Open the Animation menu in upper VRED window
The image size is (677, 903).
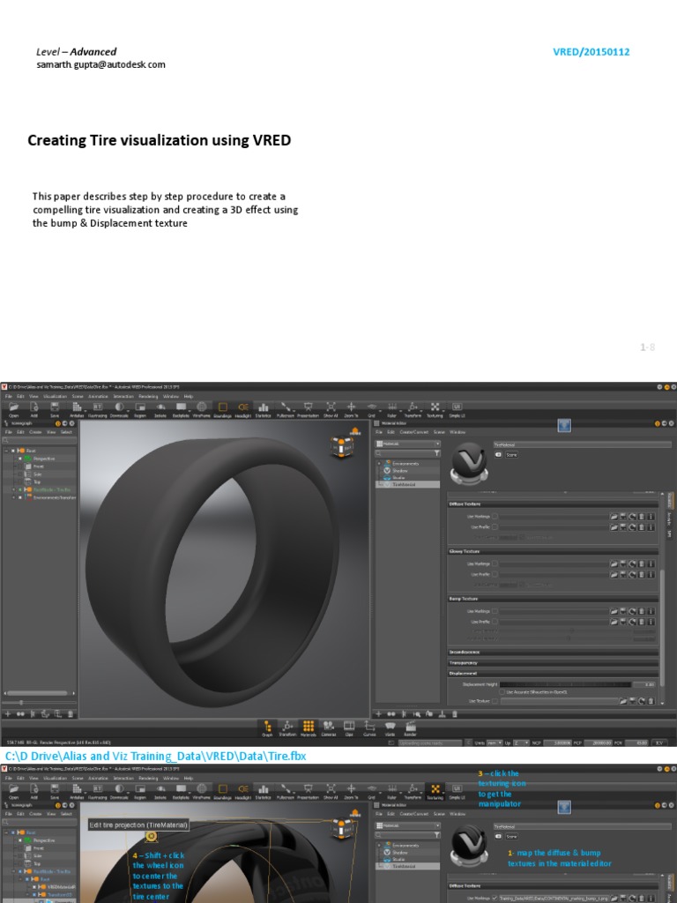point(98,397)
